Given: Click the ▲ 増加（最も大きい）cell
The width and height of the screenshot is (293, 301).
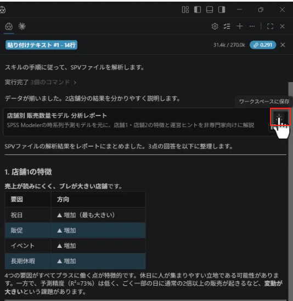Looking at the screenshot, I should (98, 215).
